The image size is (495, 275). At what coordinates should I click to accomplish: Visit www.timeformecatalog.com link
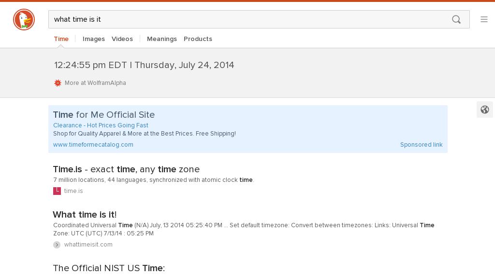point(93,145)
